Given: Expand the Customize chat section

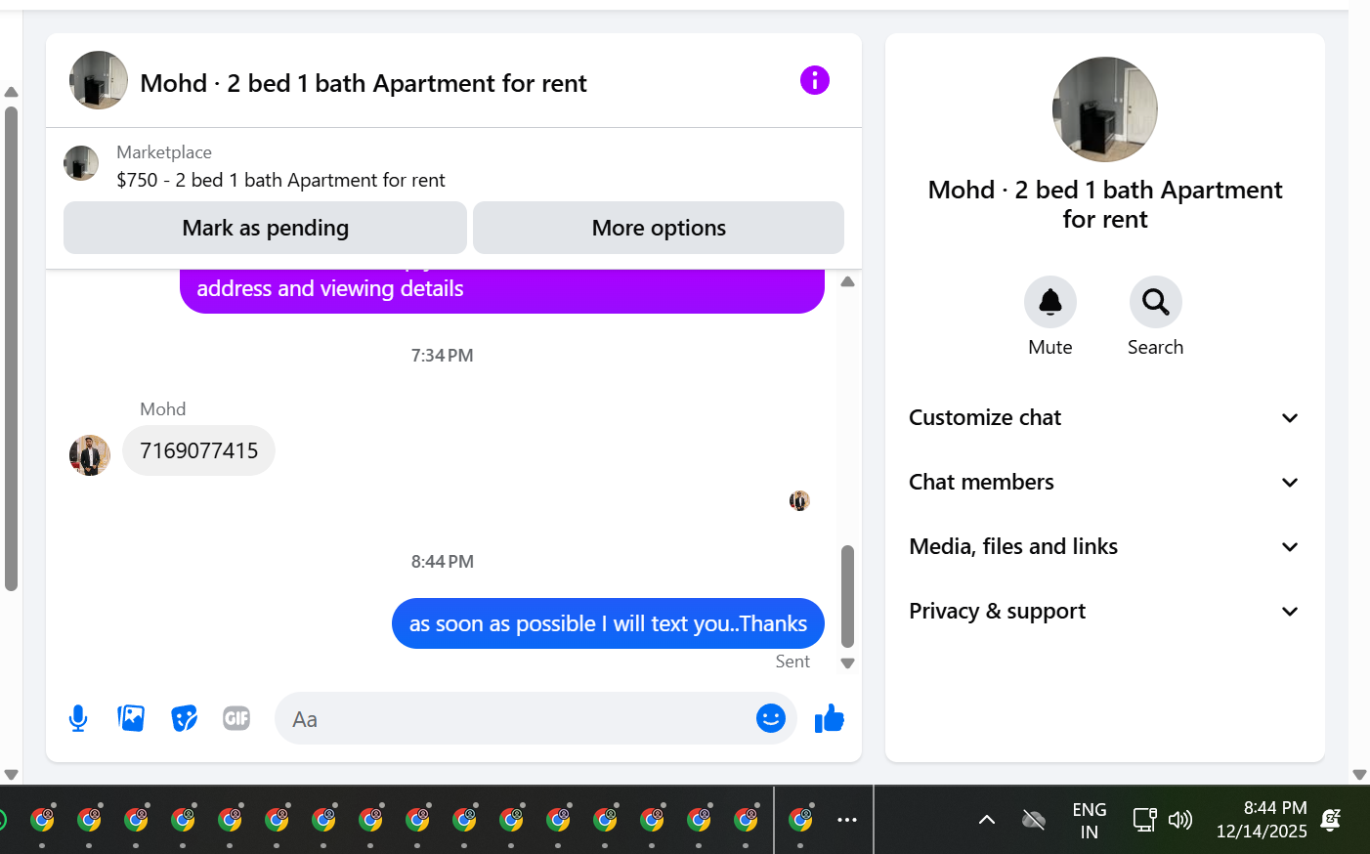Looking at the screenshot, I should [x=1105, y=417].
